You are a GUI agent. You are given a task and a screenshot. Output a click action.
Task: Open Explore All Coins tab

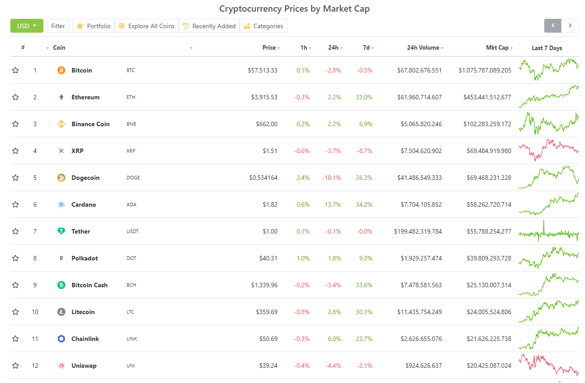point(146,26)
